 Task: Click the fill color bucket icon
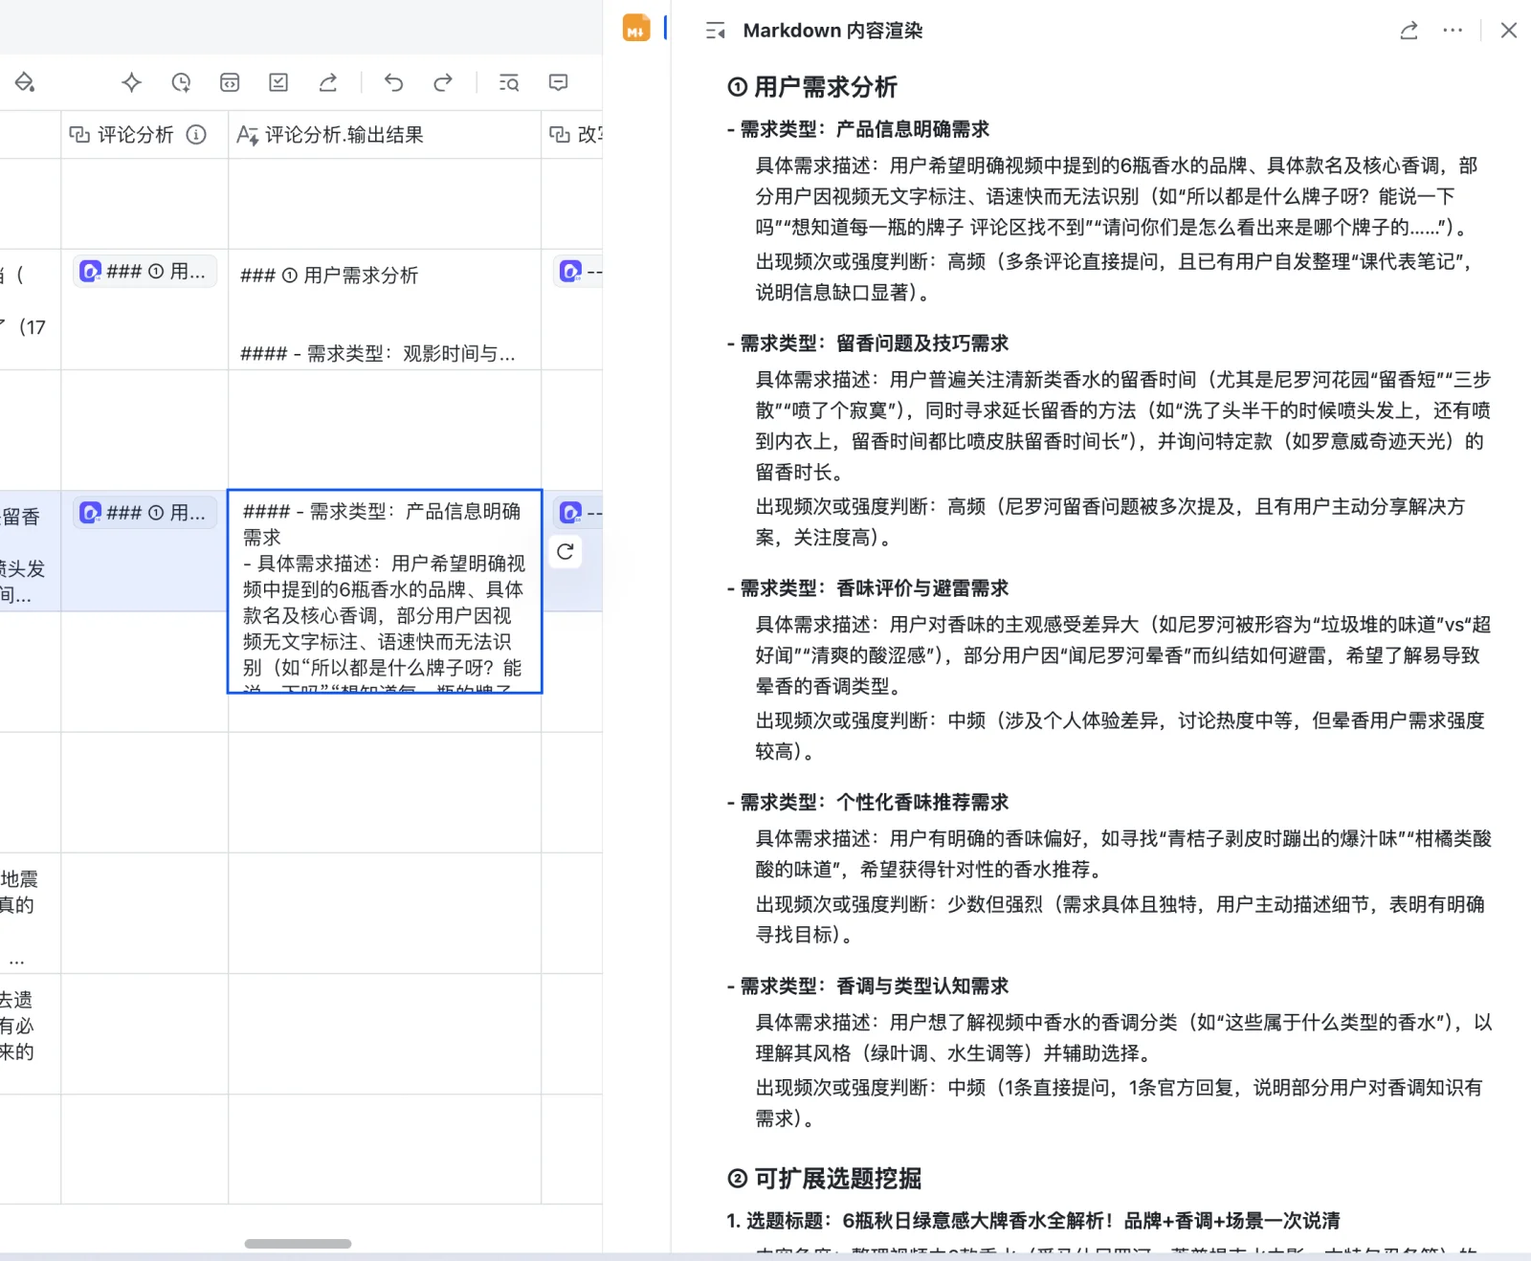click(x=25, y=83)
